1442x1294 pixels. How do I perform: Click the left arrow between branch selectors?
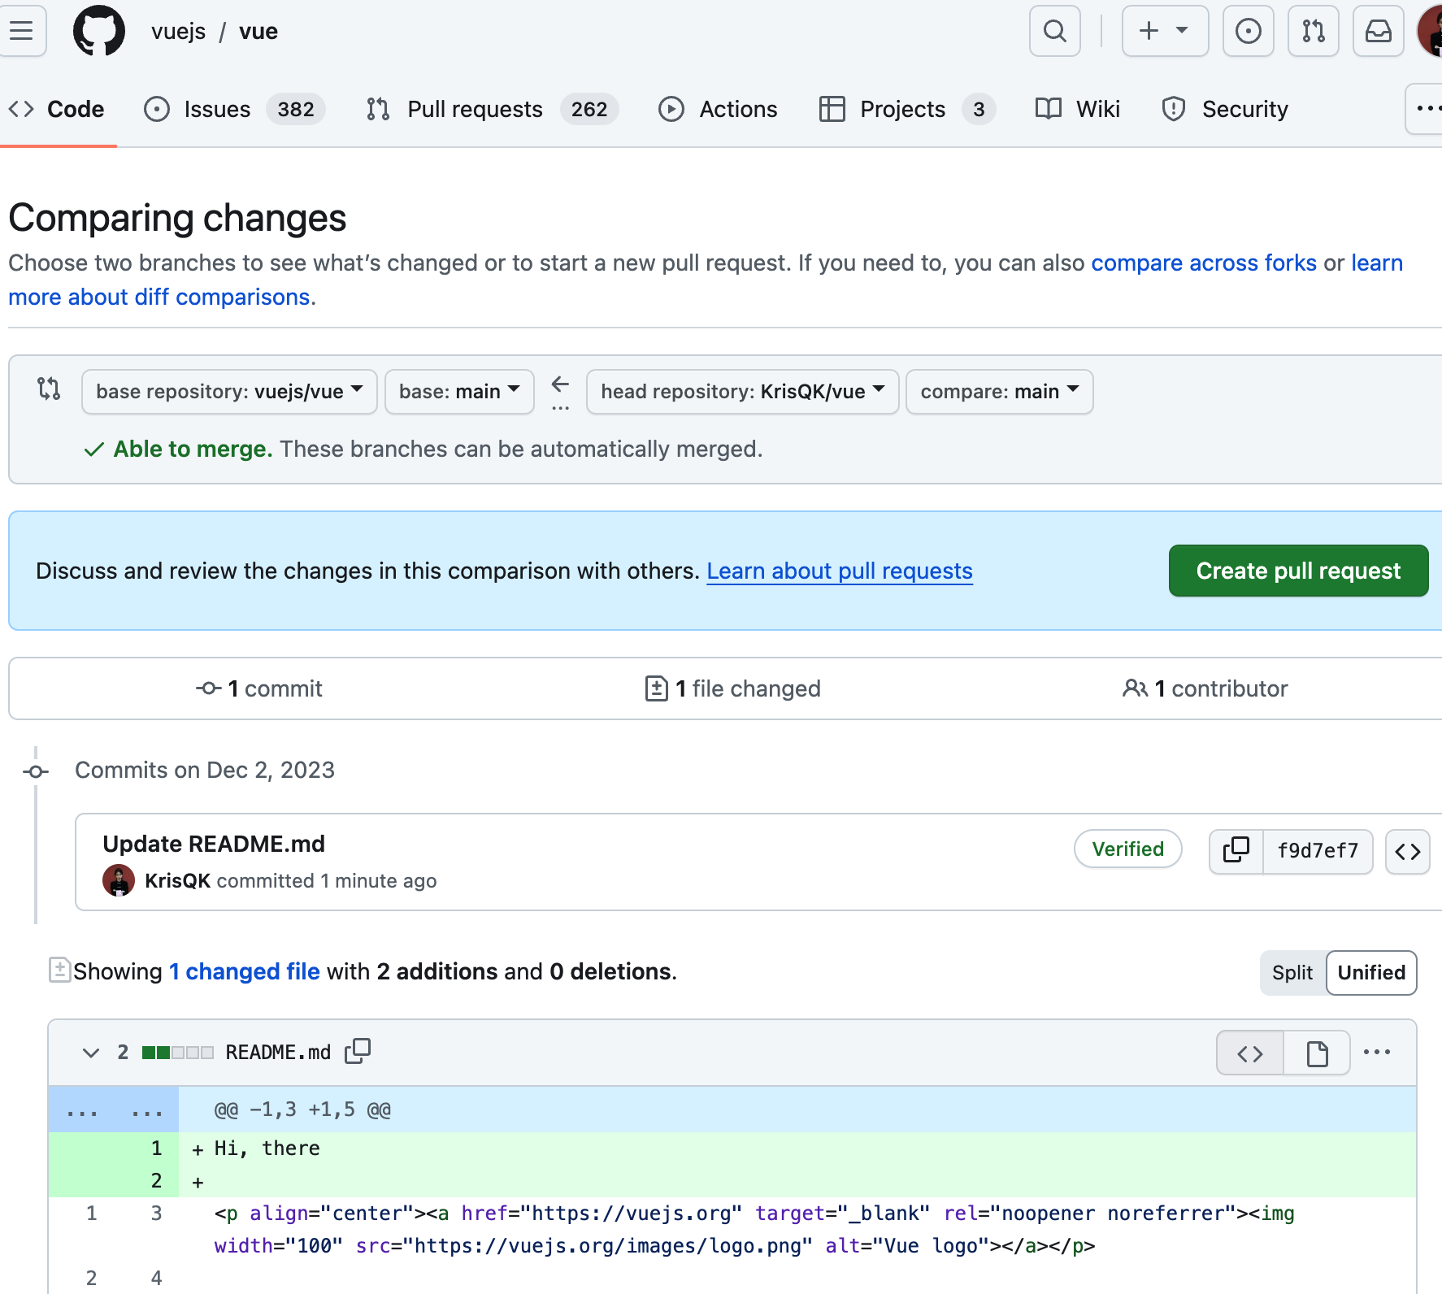point(560,384)
